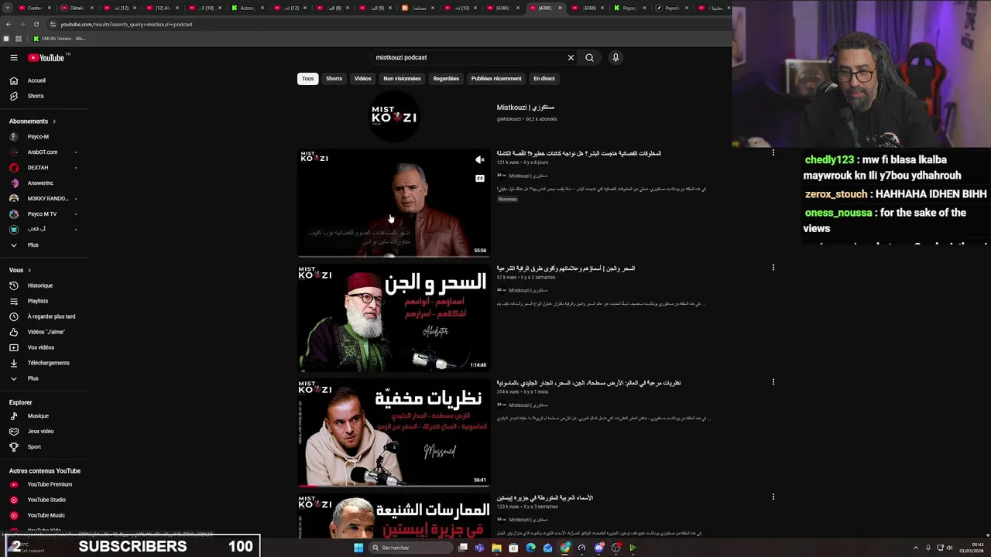Open the Windows Start button
Screen dimensions: 991x557
pyautogui.click(x=358, y=548)
